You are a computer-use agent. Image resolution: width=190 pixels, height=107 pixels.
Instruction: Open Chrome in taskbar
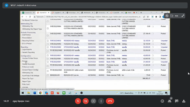(x=40, y=93)
